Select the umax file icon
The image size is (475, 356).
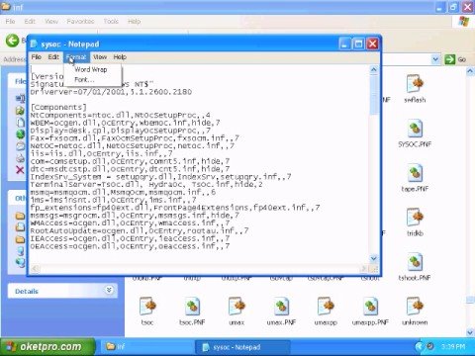coord(237,307)
